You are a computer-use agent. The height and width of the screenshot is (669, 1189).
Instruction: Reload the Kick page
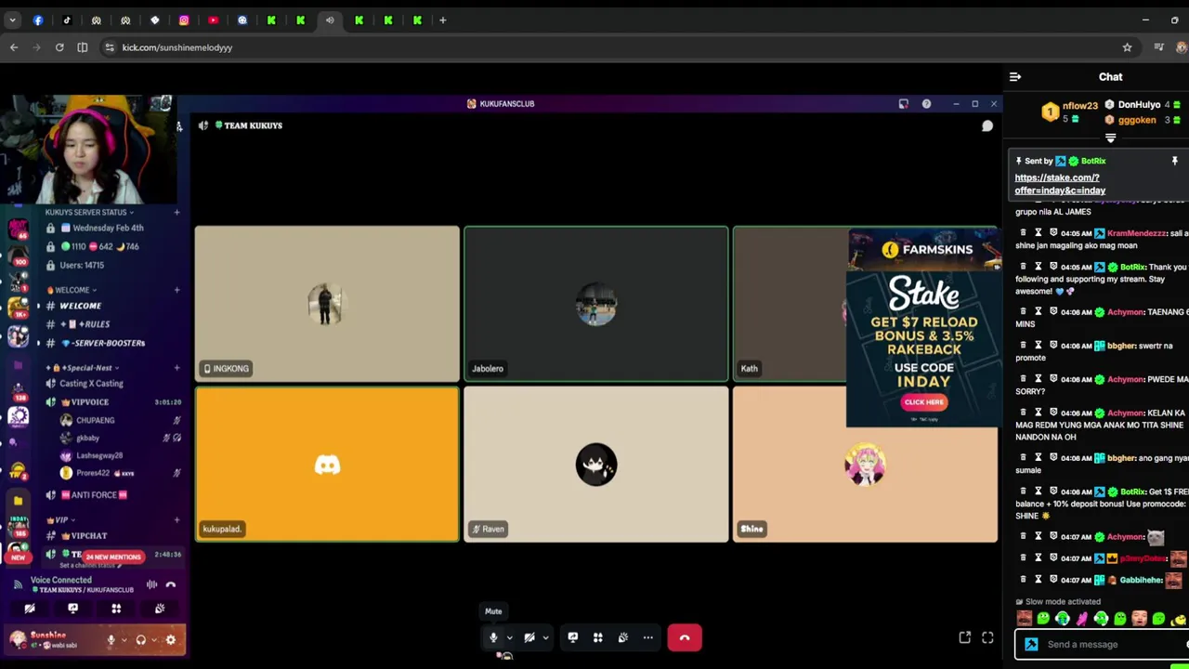coord(59,47)
